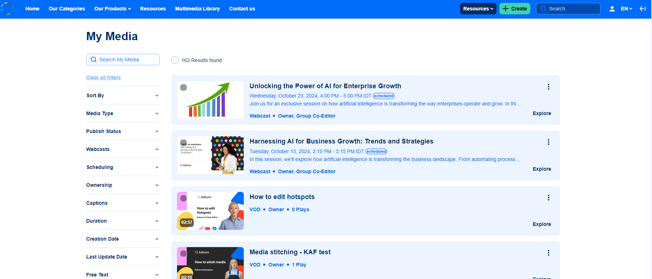This screenshot has height=279, width=652.
Task: Open Unlocking the Power of AI for Enterprise Growth title
Action: 325,86
